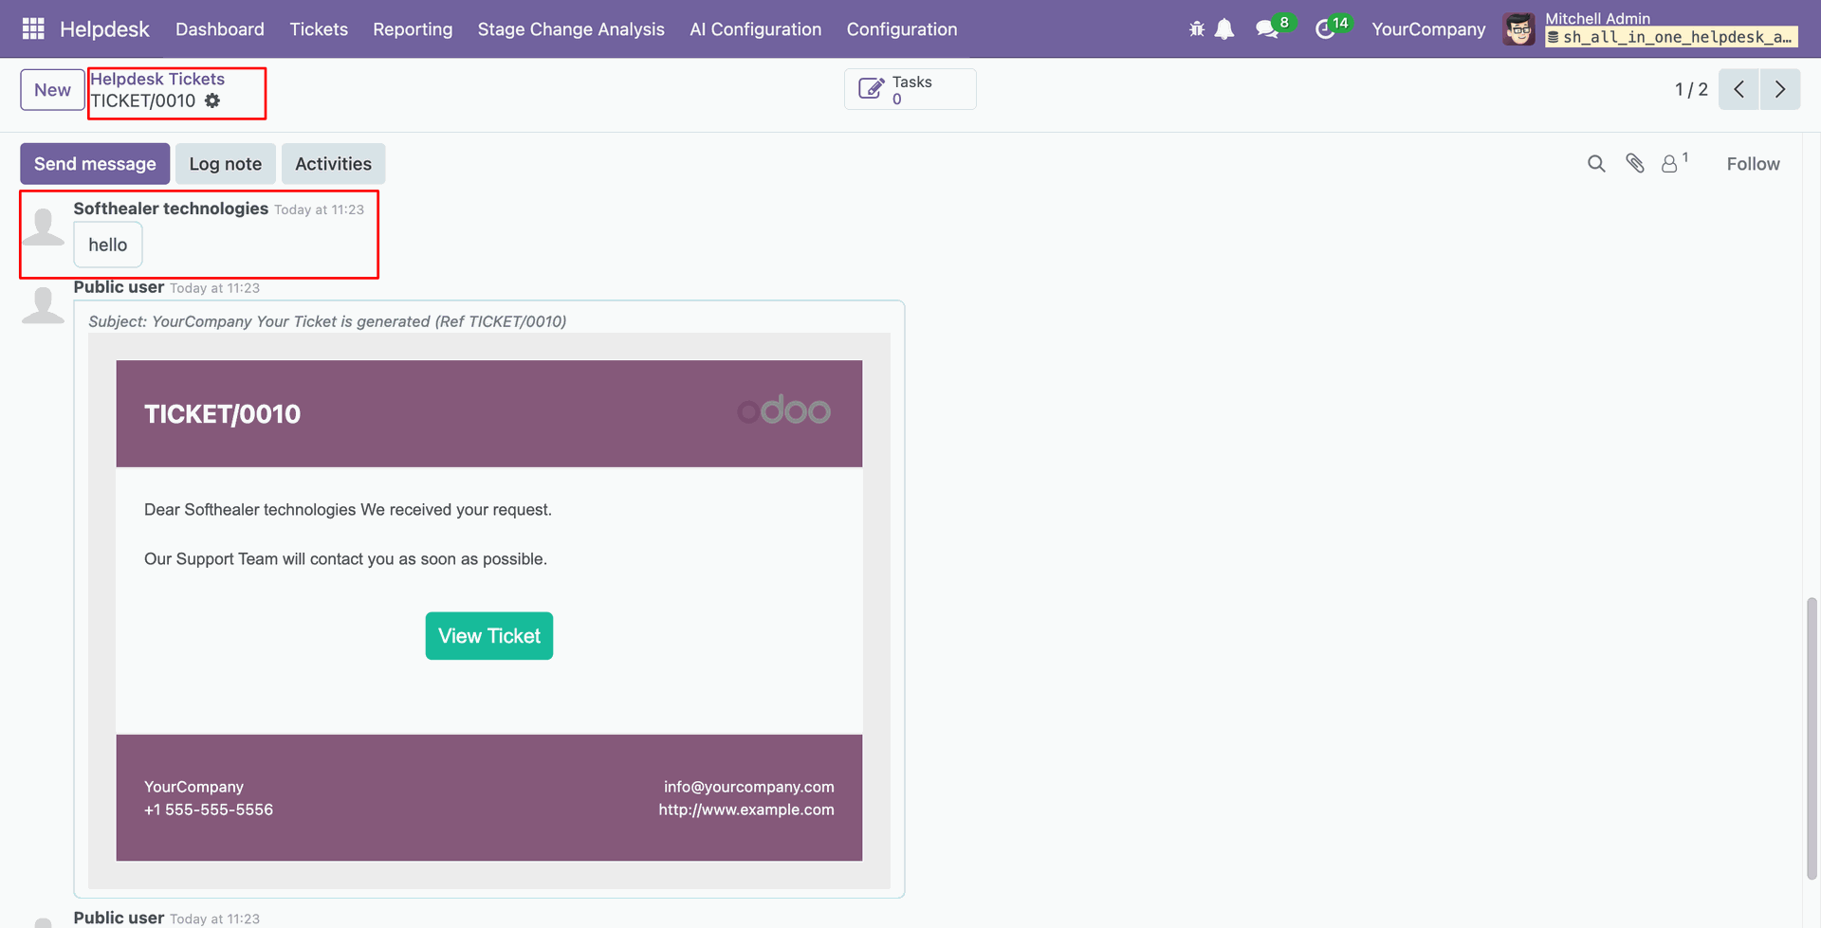Click the Log note tab
Image resolution: width=1821 pixels, height=928 pixels.
coord(226,164)
